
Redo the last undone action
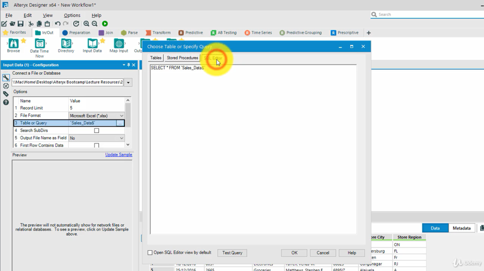(x=66, y=24)
